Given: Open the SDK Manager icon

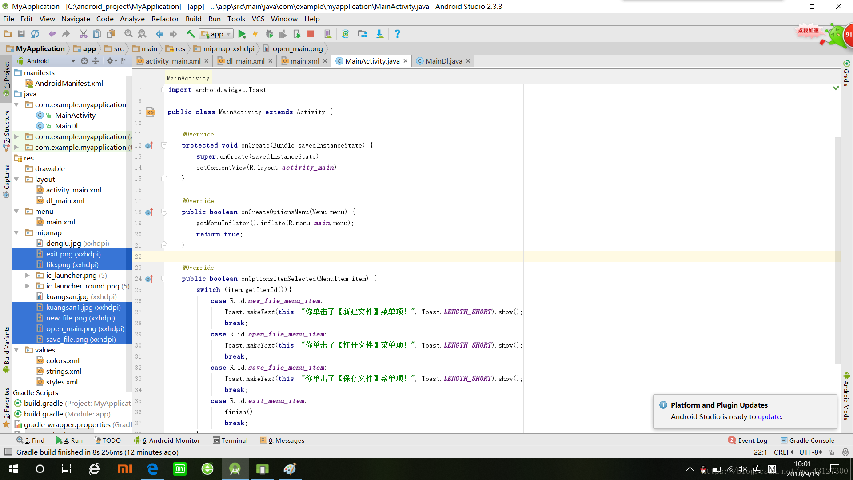Looking at the screenshot, I should click(380, 34).
